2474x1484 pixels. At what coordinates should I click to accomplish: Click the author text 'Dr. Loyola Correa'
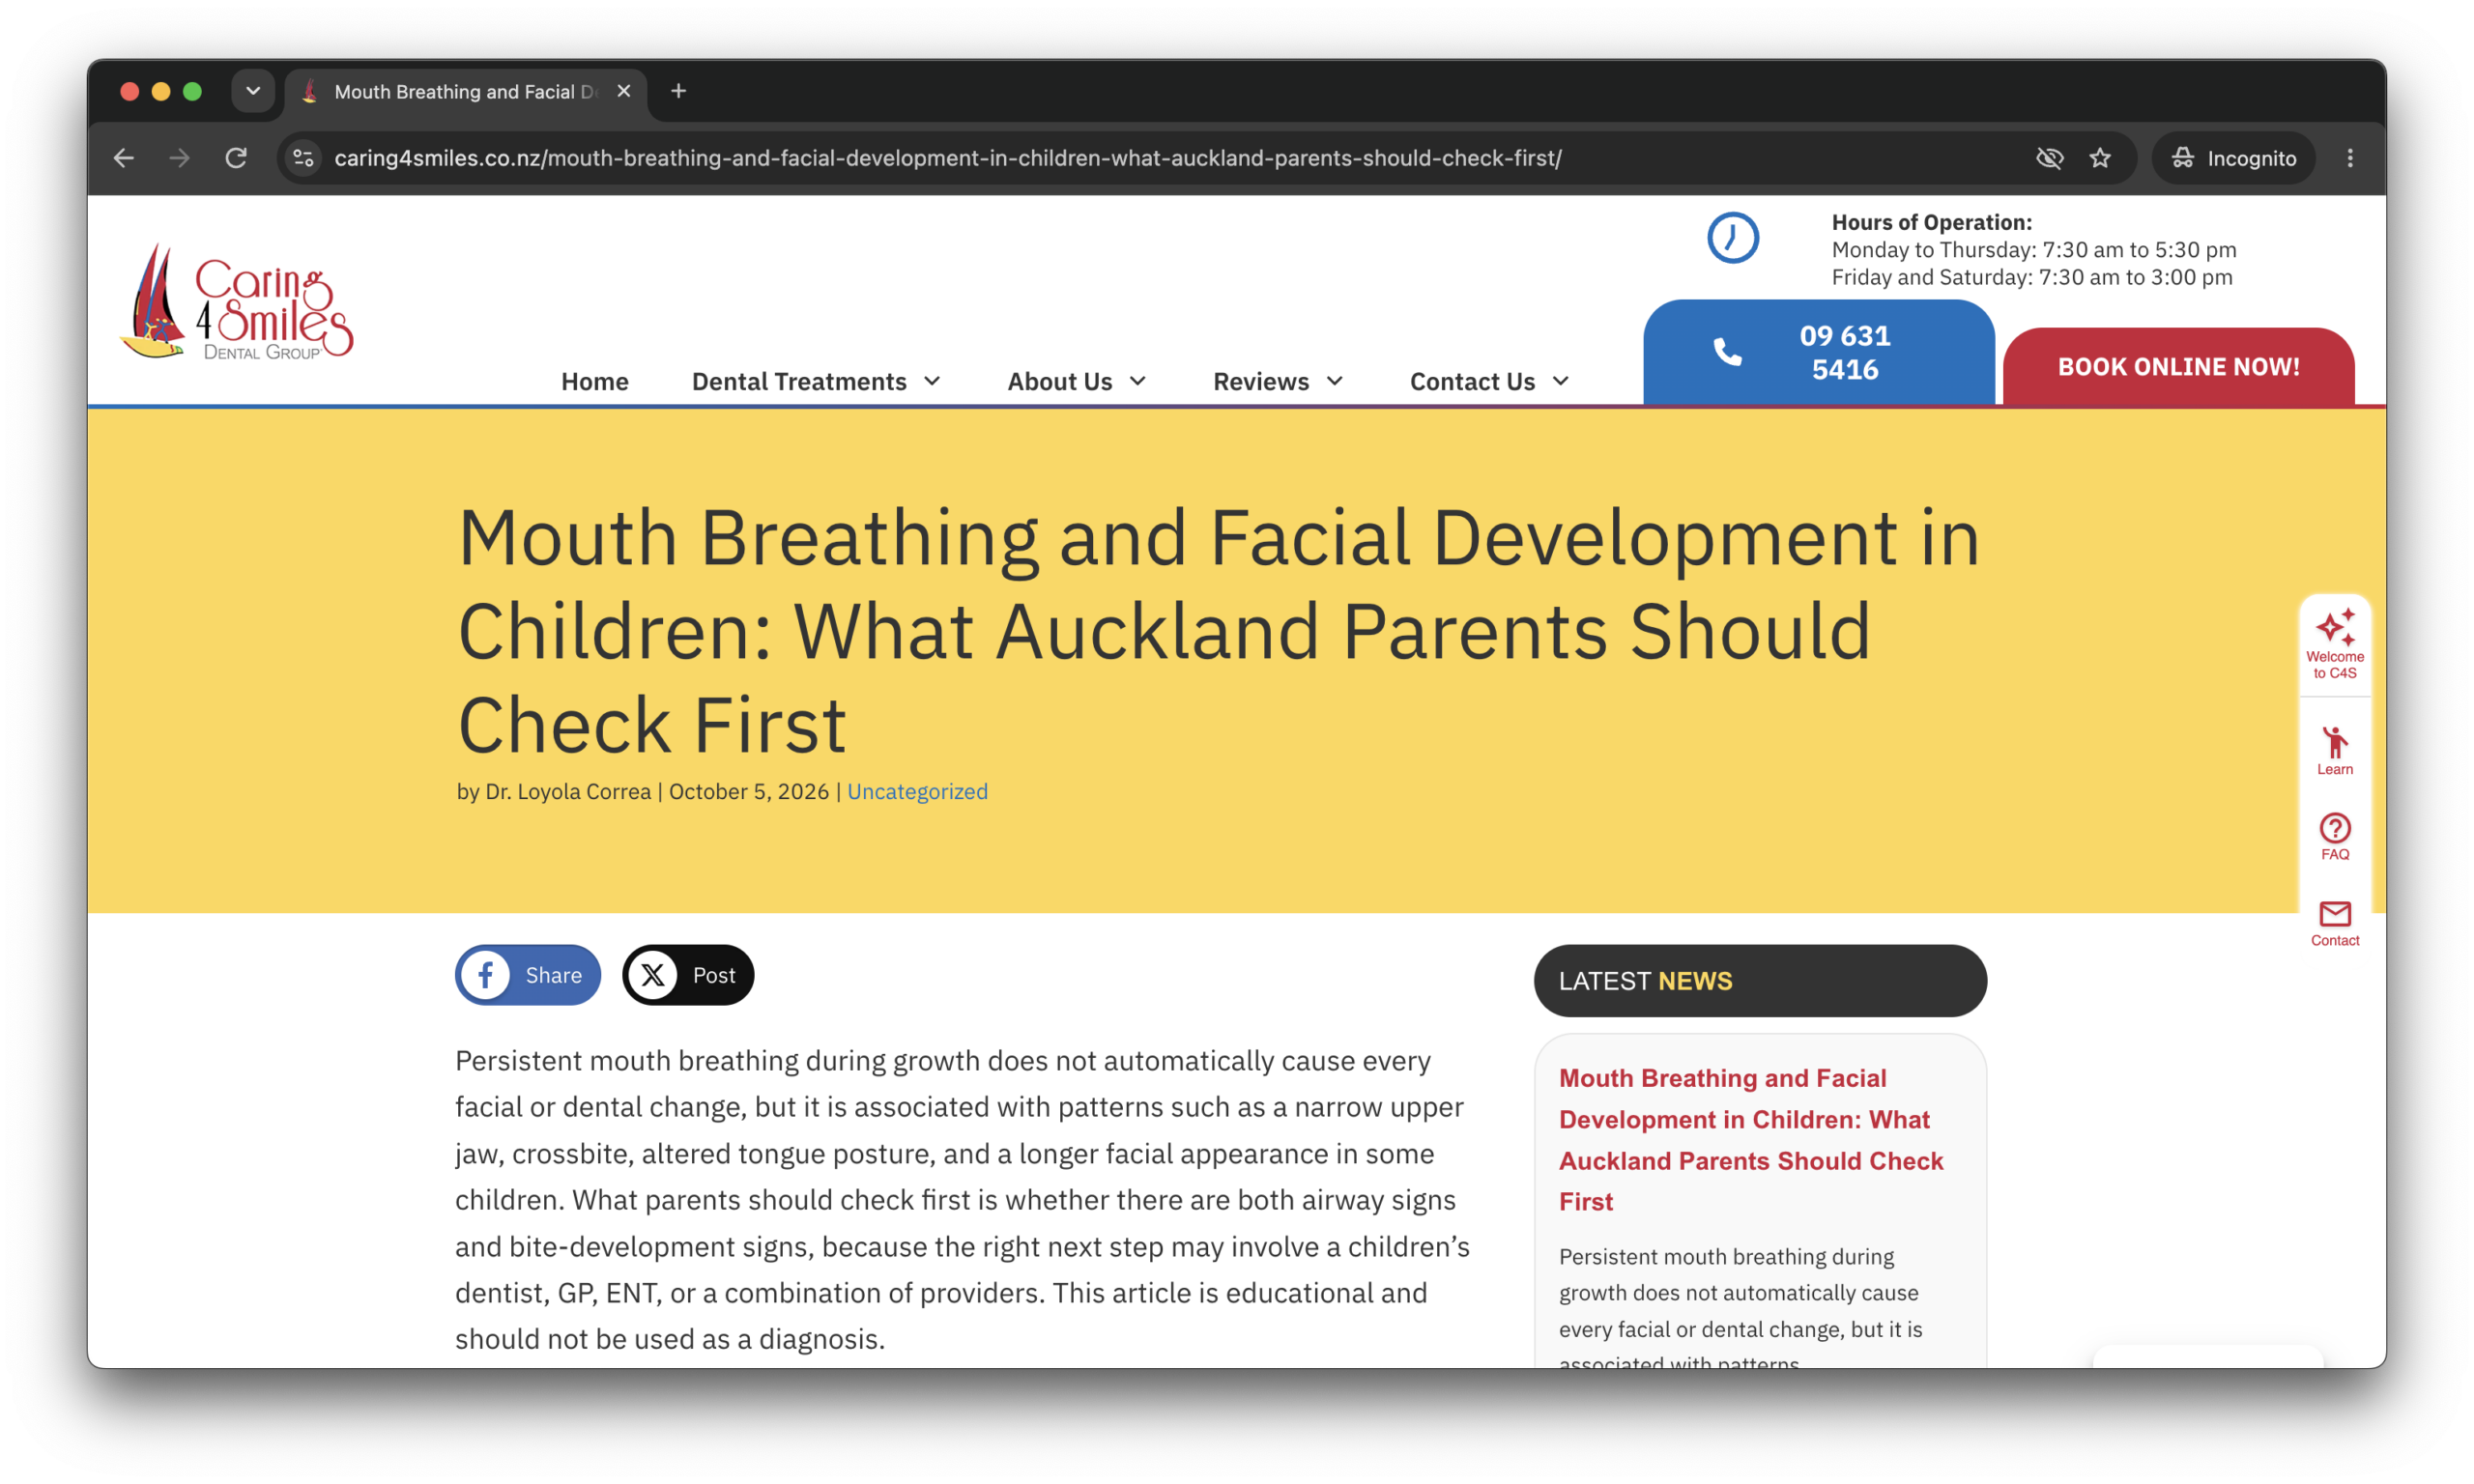[x=568, y=791]
